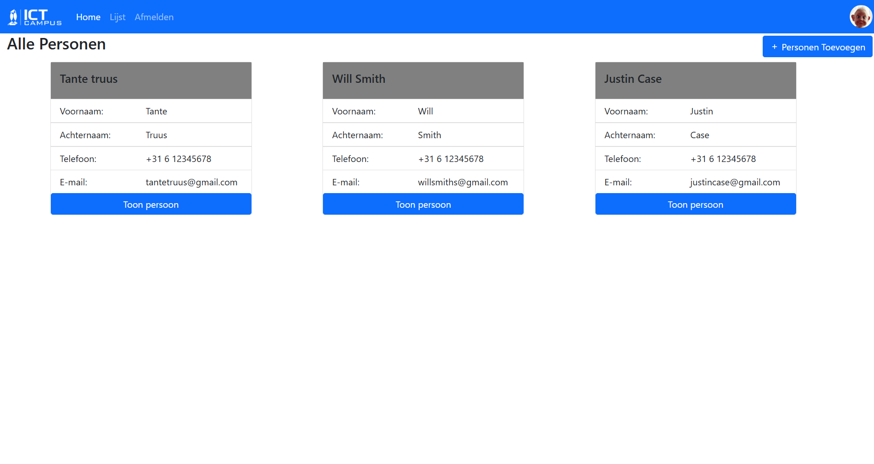
Task: Click the Personen Toevoegen button
Action: [817, 47]
